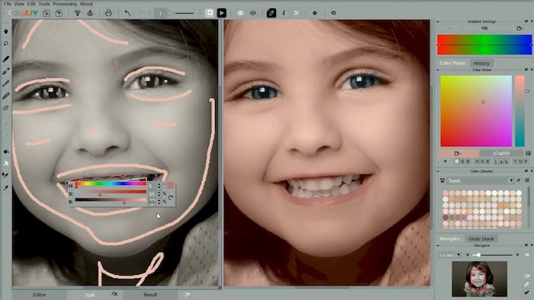Open the Color Picker tab
534x300 pixels.
click(x=452, y=63)
